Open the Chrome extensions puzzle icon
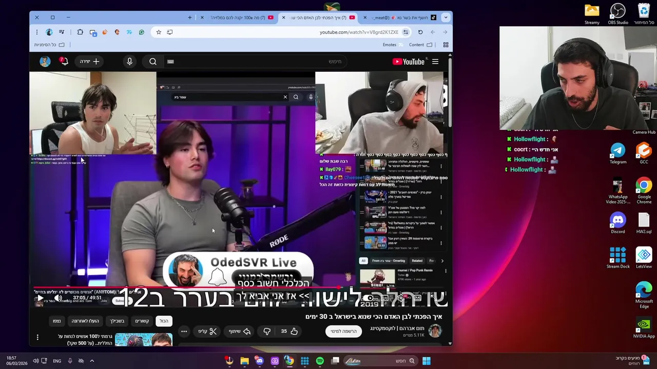The image size is (657, 369). click(80, 32)
